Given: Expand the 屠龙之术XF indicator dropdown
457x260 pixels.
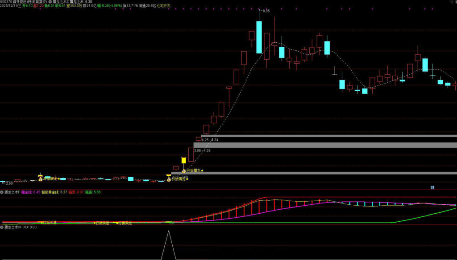Looking at the screenshot, I should [2, 227].
